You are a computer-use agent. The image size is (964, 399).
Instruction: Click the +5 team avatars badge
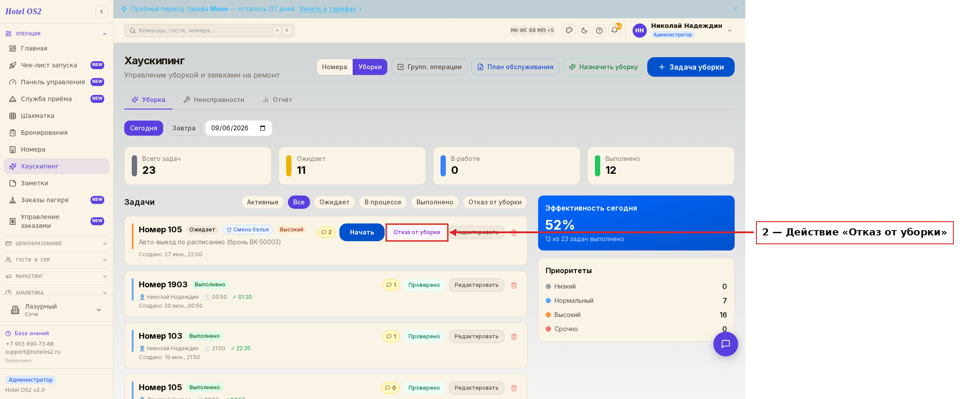551,30
